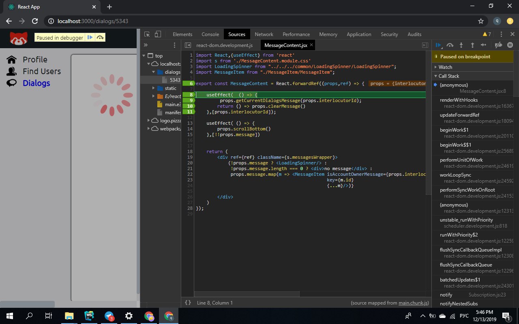Step into next function call
Image resolution: width=519 pixels, height=324 pixels.
[461, 45]
